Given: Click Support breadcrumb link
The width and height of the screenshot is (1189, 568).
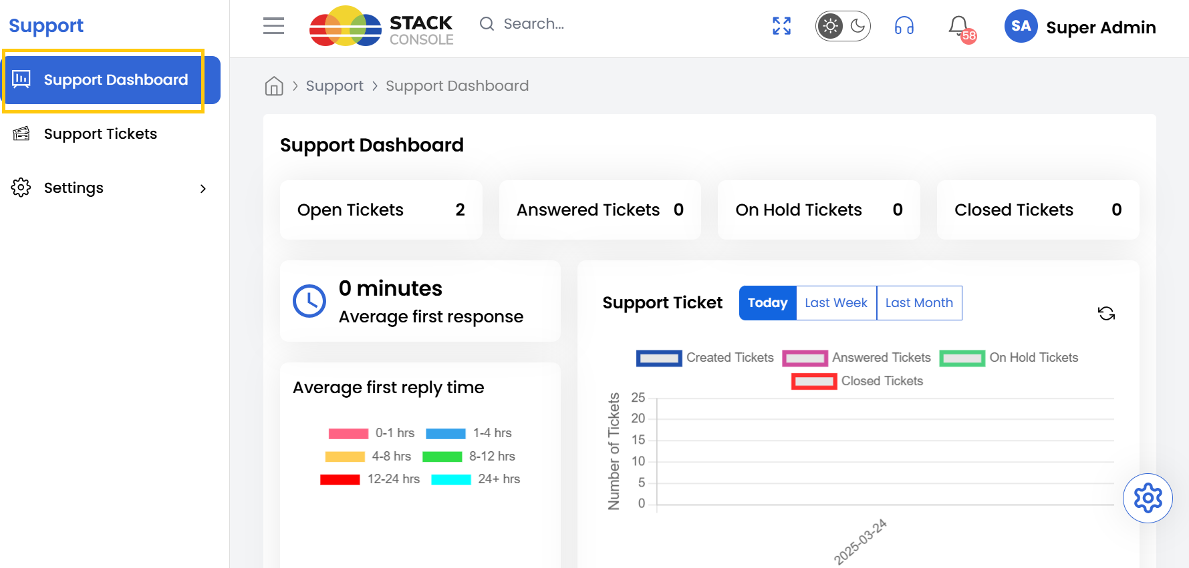Looking at the screenshot, I should (334, 86).
